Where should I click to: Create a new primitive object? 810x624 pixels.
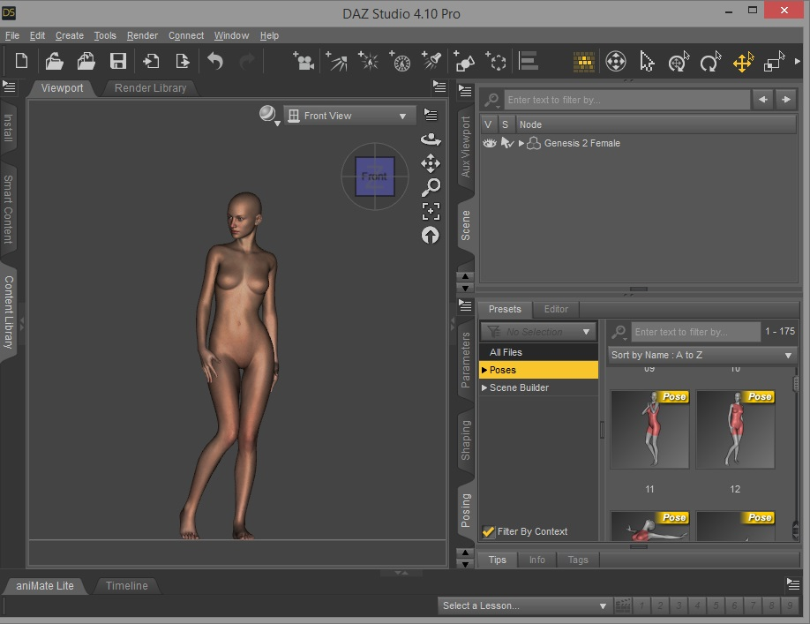coord(464,61)
